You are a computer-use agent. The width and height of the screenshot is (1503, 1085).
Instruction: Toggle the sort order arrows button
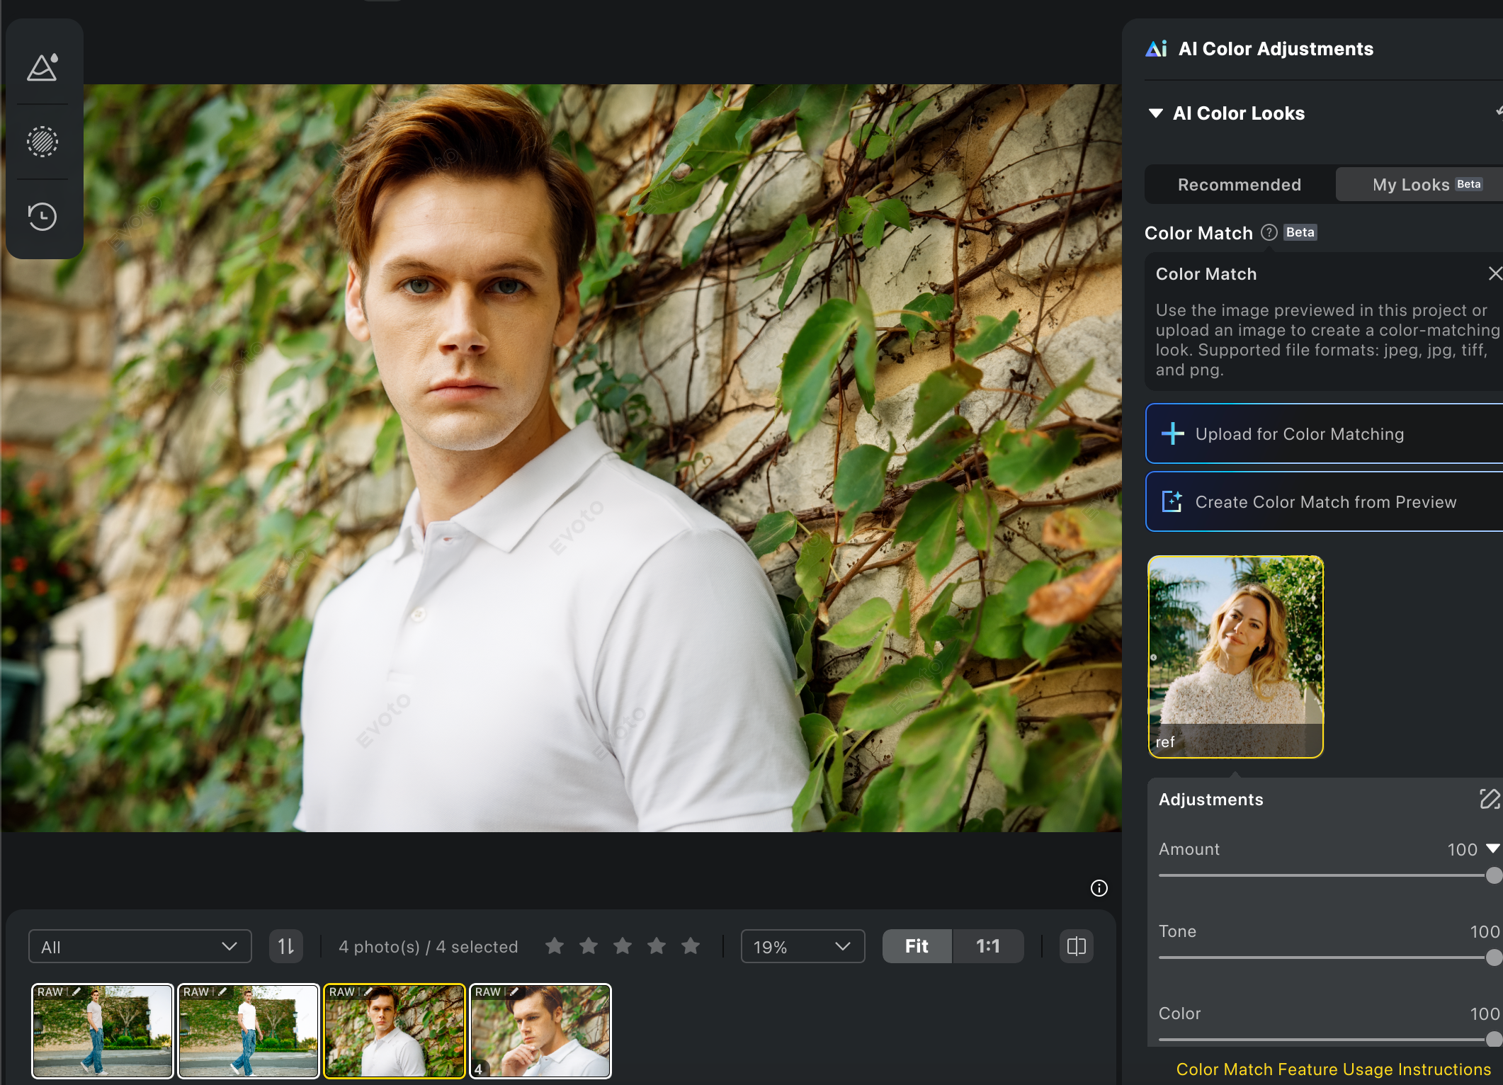tap(286, 946)
